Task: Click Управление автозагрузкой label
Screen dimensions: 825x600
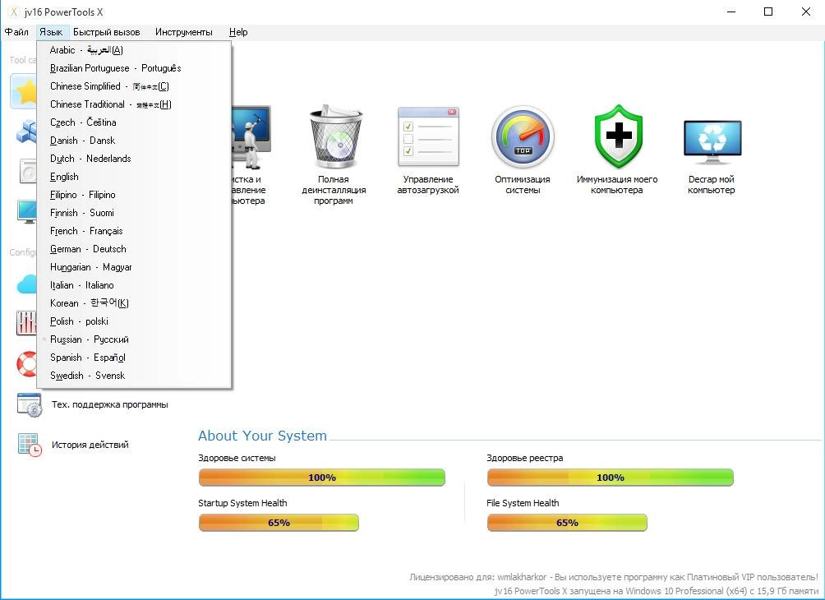Action: click(x=428, y=185)
